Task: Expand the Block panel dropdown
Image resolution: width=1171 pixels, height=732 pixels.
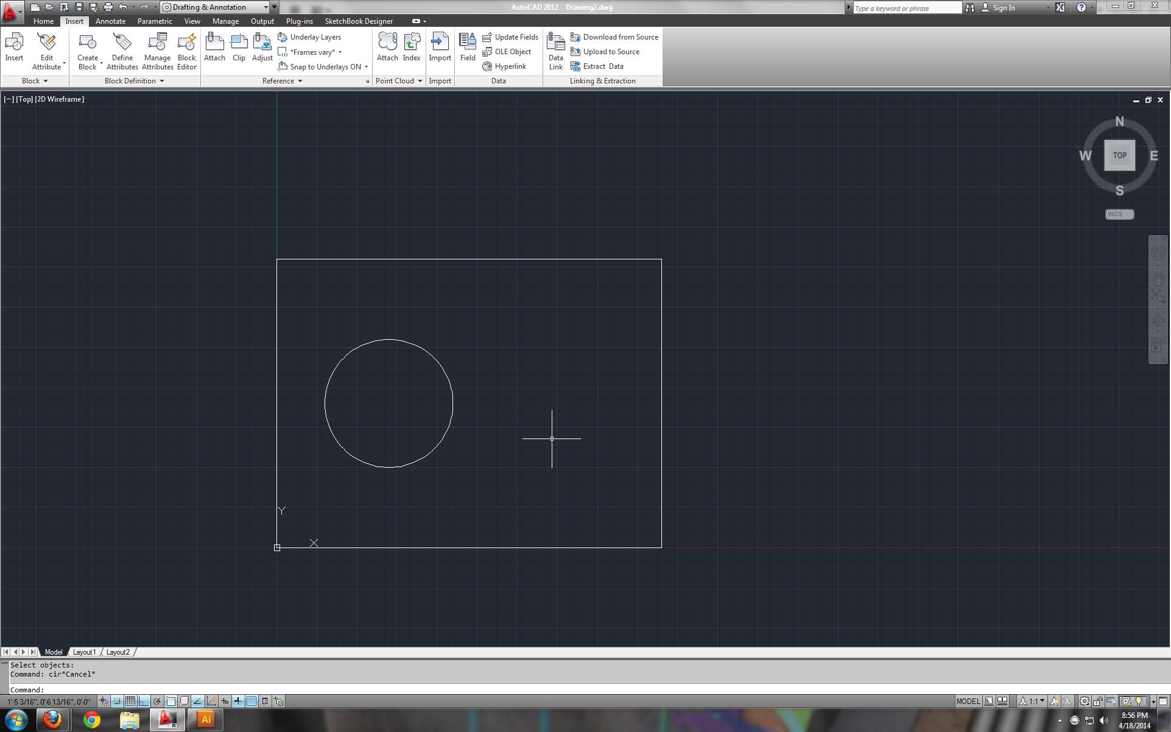Action: click(x=35, y=81)
